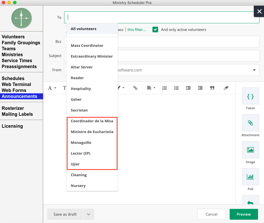Expand the Save as draft options arrow
Screen dimensions: 264x223
coord(89,214)
